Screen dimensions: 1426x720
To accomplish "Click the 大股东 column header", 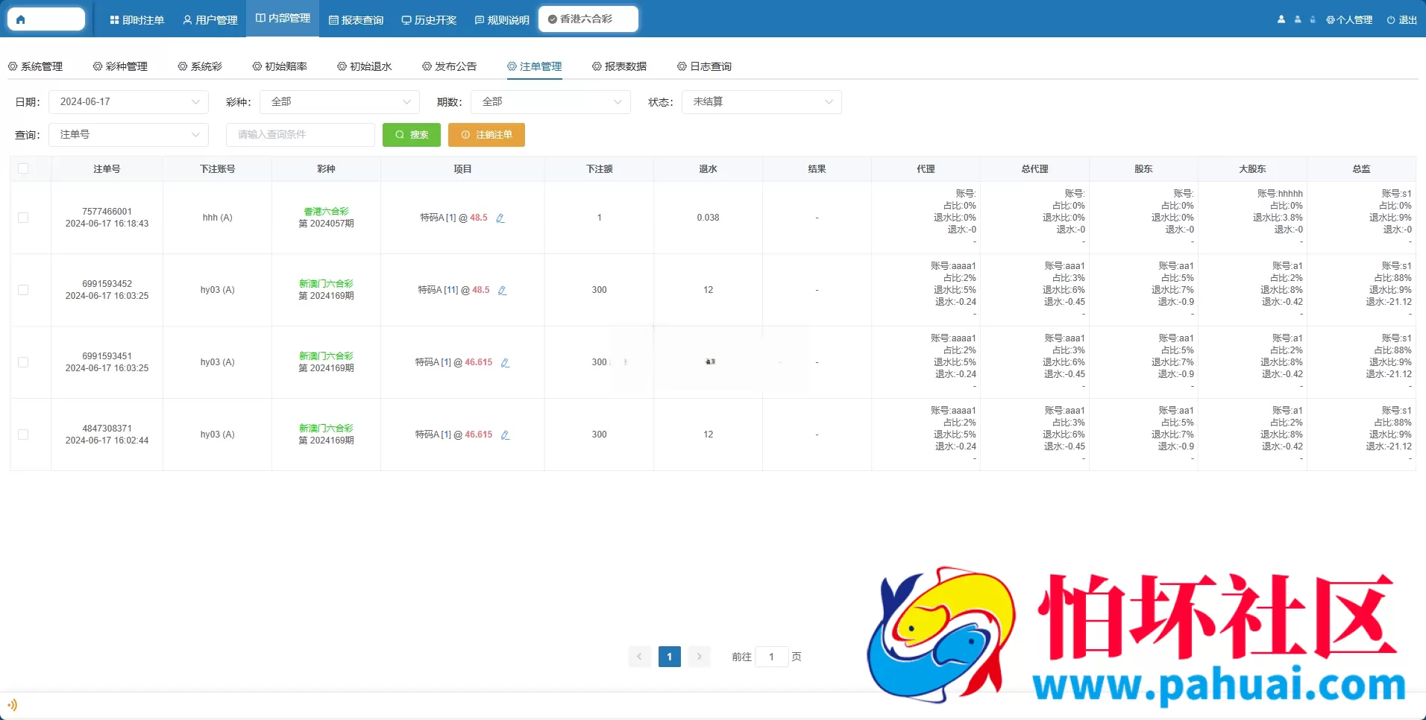I will click(1252, 169).
